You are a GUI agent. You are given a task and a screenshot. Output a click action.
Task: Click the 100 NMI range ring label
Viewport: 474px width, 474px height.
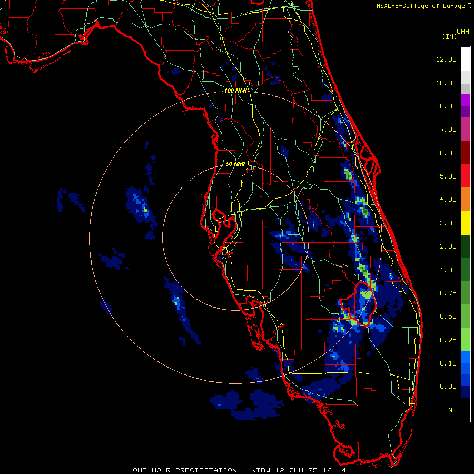coord(235,91)
